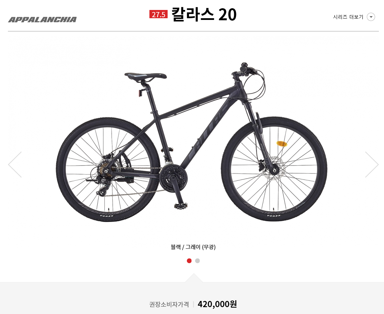
Task: Expand the 시리즈 더보기 dropdown arrow
Action: 371,17
